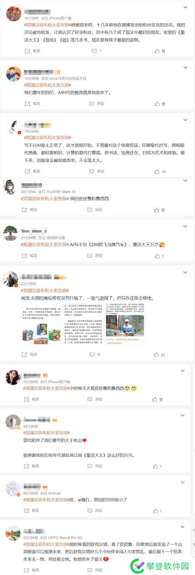The image size is (195, 575).
Task: Open the thumbnail showing a seated man
Action: [125, 324]
